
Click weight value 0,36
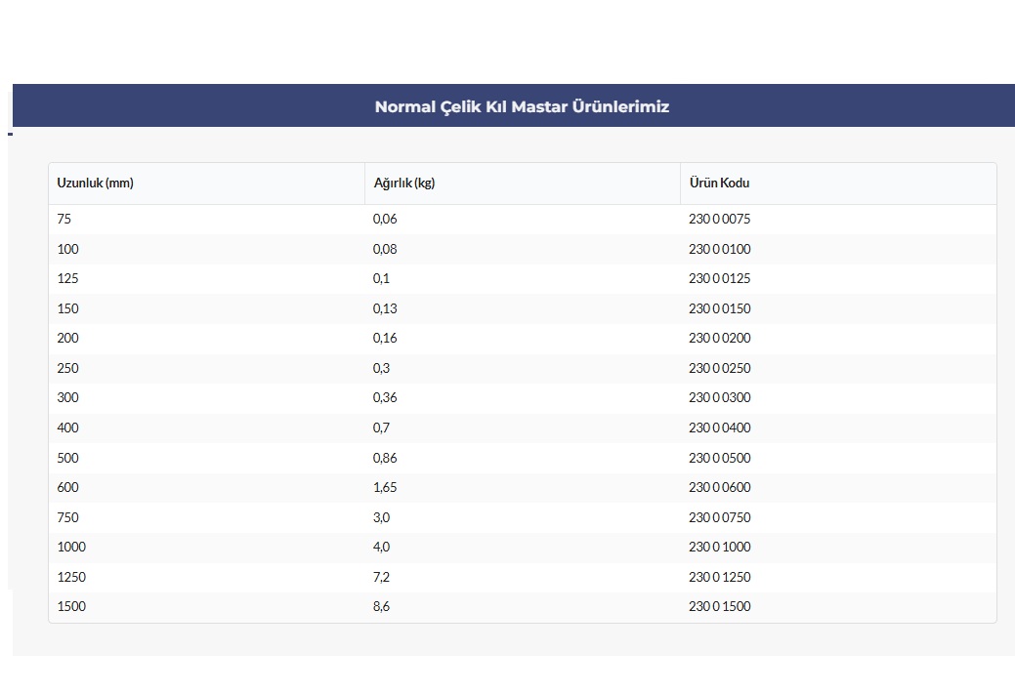(385, 398)
